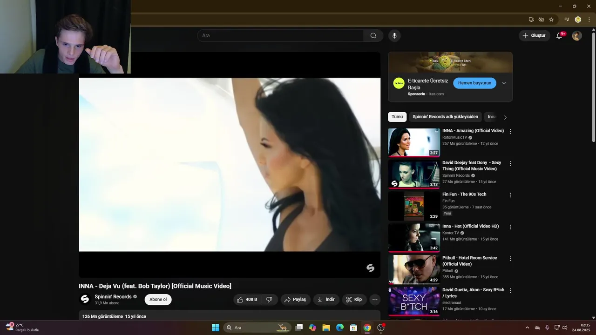Open options for The 90s Tech video

510,195
